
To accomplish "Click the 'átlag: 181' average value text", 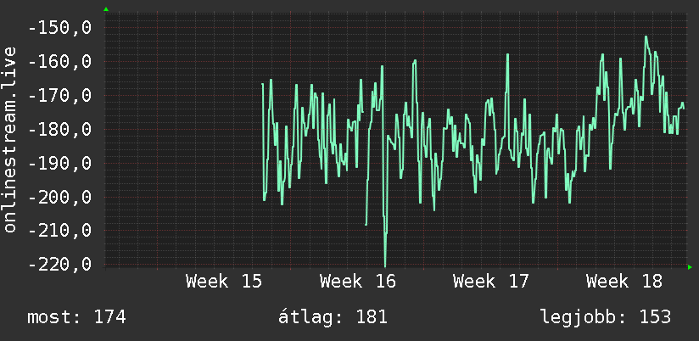I will point(333,317).
